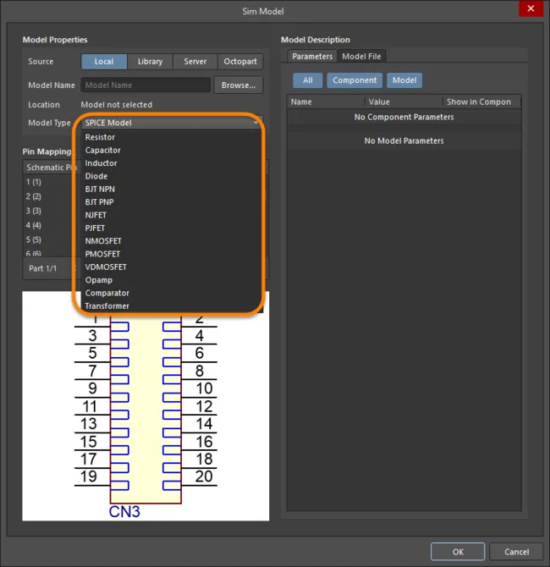
Task: Click the Browse... button
Action: point(239,85)
